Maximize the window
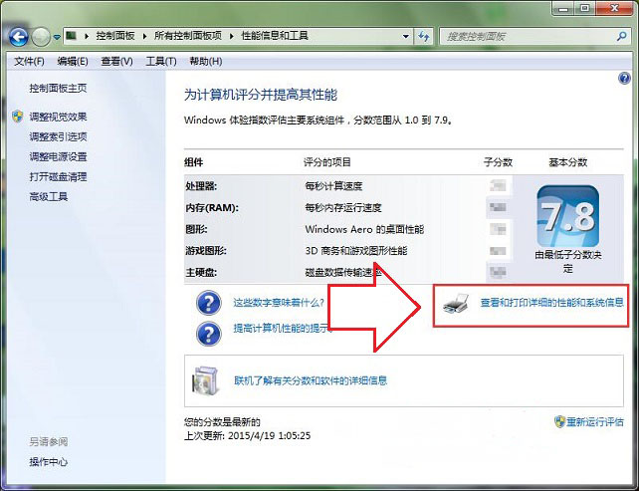The image size is (639, 491). pyautogui.click(x=585, y=8)
